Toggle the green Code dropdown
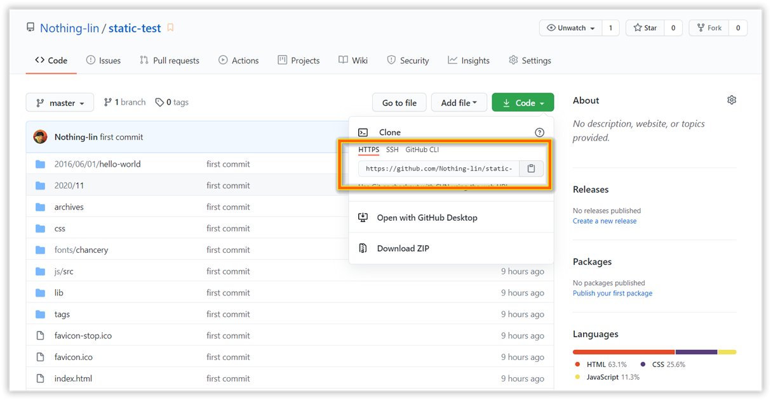Image resolution: width=771 pixels, height=400 pixels. 523,103
